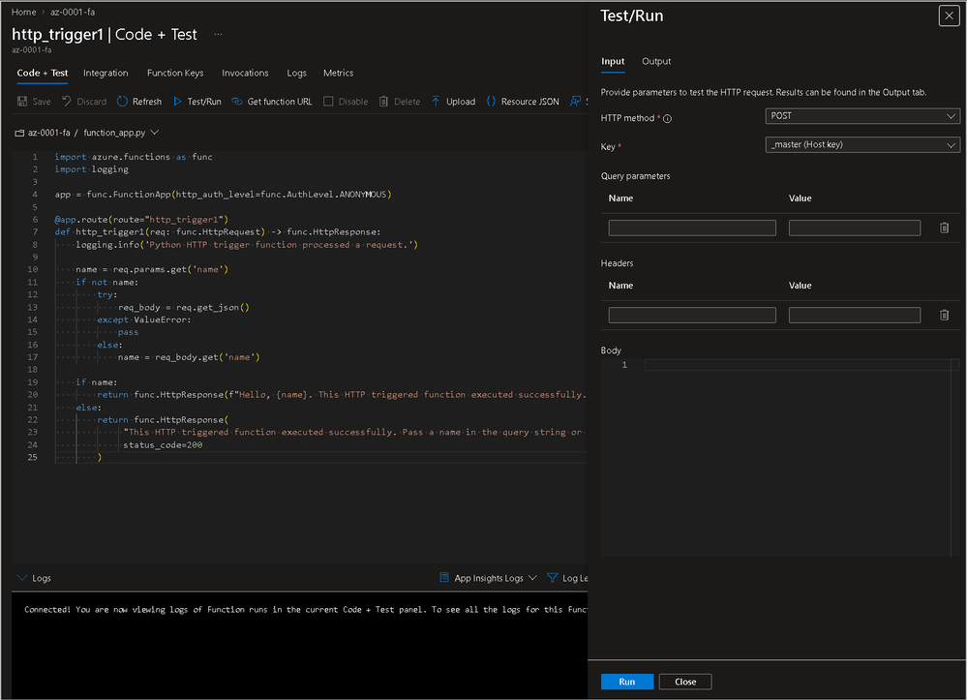The width and height of the screenshot is (967, 700).
Task: Delete the query parameter row via trash icon
Action: tap(944, 228)
